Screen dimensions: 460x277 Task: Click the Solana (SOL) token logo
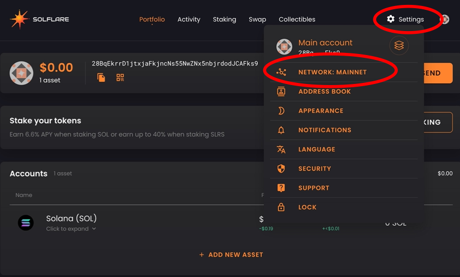click(26, 222)
